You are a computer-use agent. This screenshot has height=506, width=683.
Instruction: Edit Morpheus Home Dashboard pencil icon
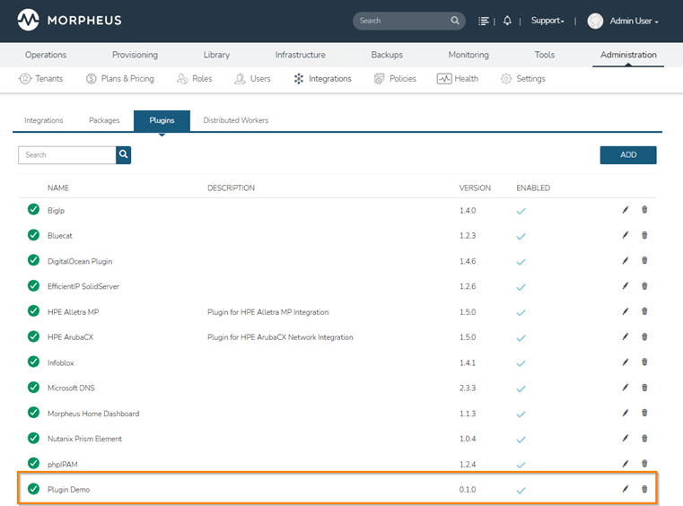click(625, 413)
